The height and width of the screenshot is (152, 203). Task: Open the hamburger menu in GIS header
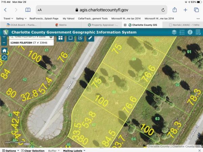point(198,32)
